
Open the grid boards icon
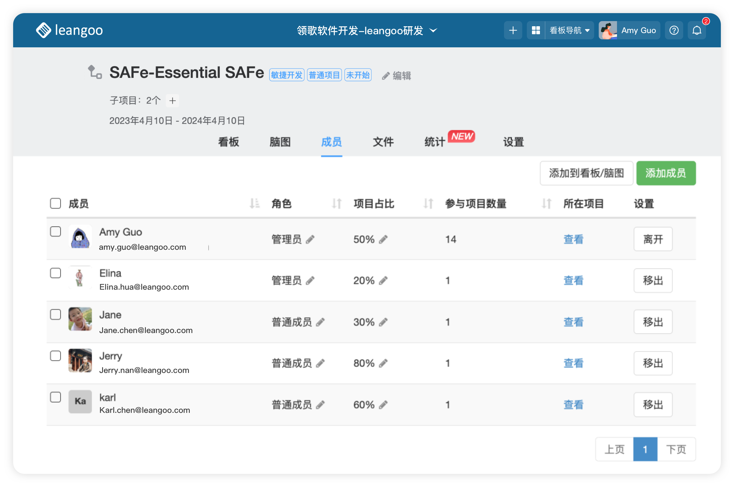[536, 31]
